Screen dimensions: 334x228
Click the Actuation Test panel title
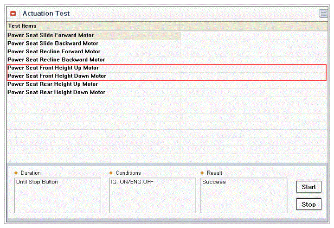point(46,13)
